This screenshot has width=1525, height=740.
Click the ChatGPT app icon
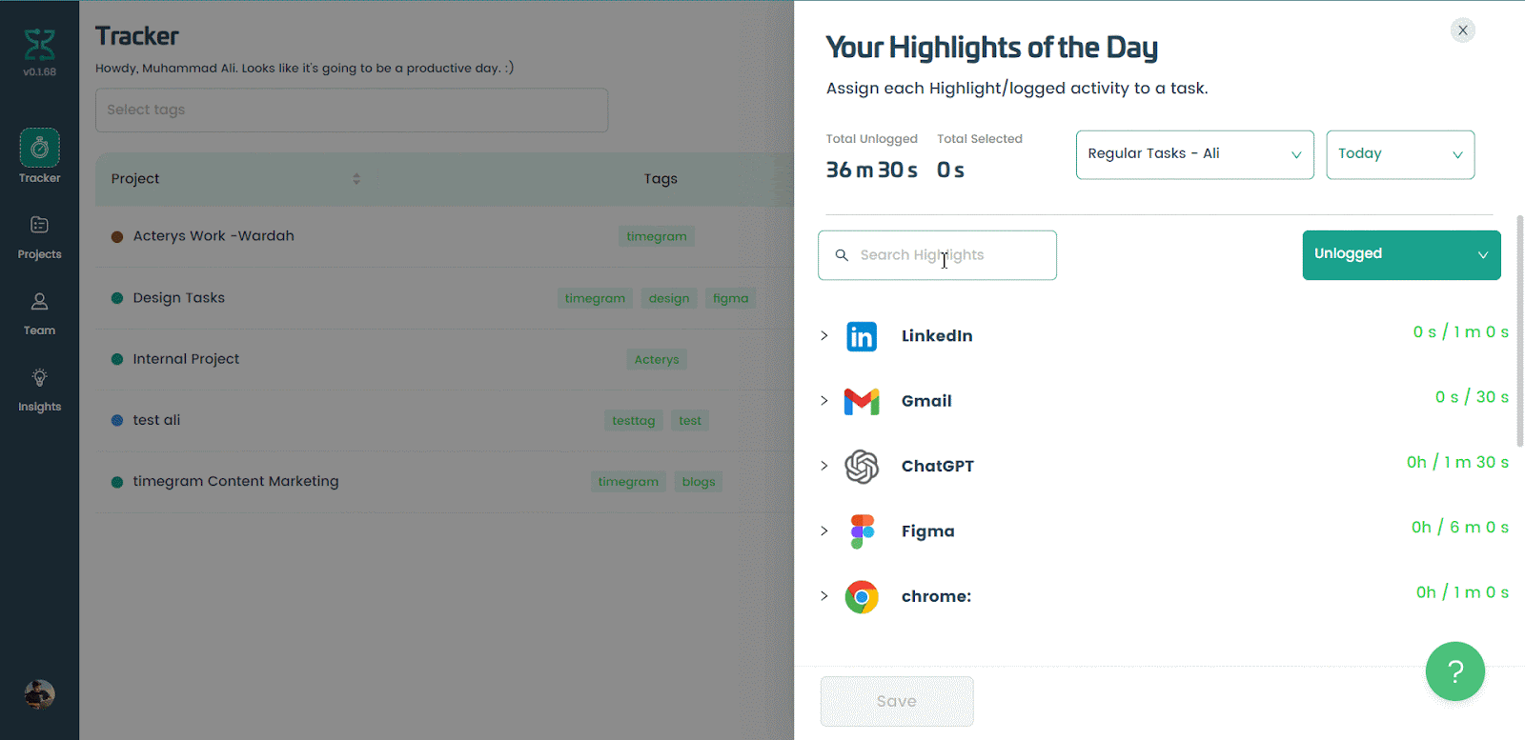[862, 467]
